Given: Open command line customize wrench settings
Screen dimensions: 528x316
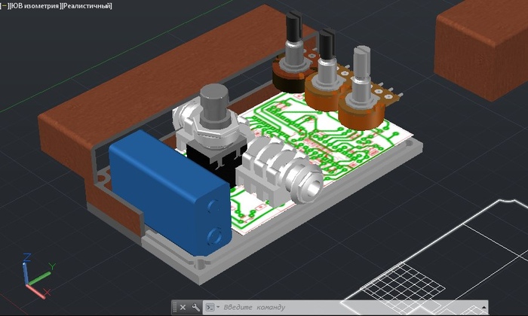Looking at the screenshot, I should [x=195, y=307].
